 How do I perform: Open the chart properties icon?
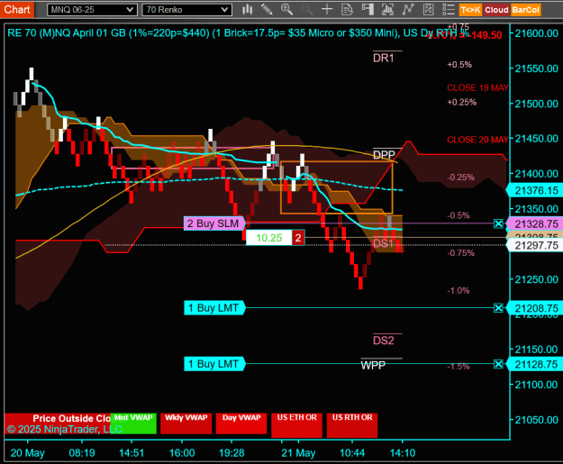click(x=428, y=9)
